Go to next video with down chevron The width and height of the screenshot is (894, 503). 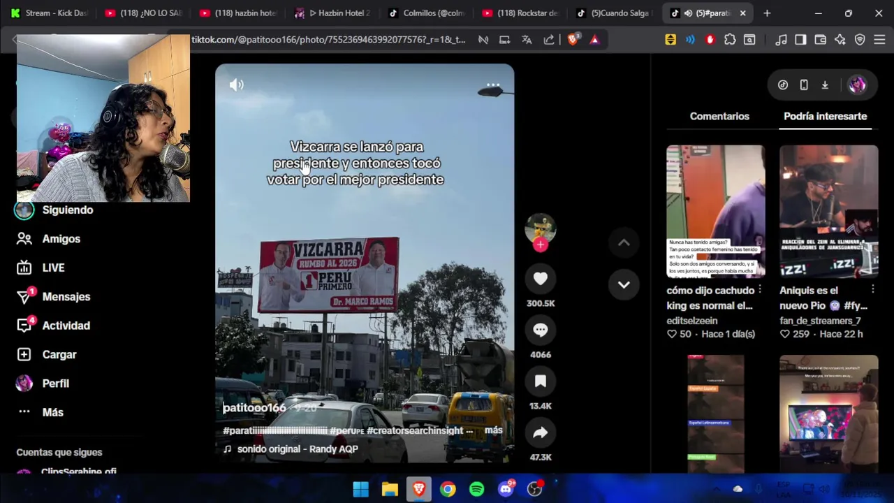[x=624, y=285]
